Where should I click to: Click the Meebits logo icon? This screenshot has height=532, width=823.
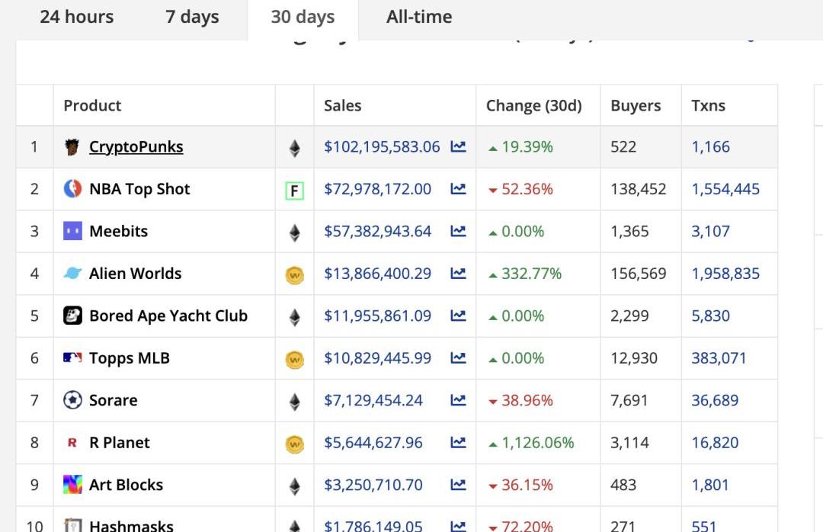pos(72,231)
